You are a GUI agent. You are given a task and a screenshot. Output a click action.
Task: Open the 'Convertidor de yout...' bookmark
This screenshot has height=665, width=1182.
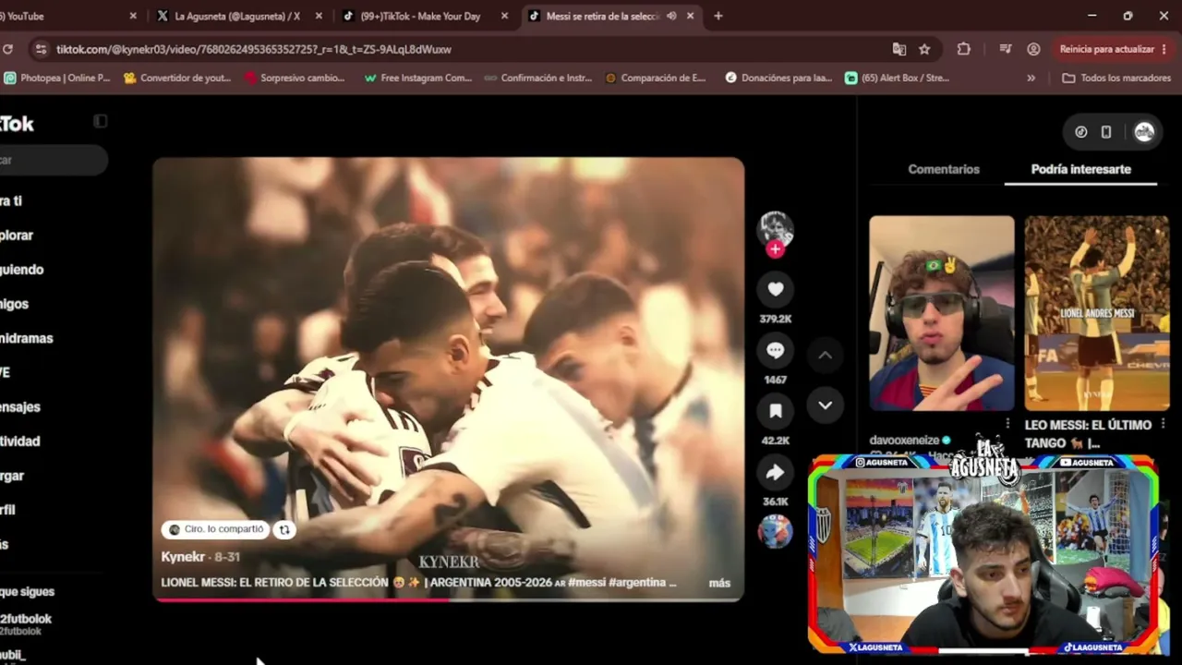point(176,78)
